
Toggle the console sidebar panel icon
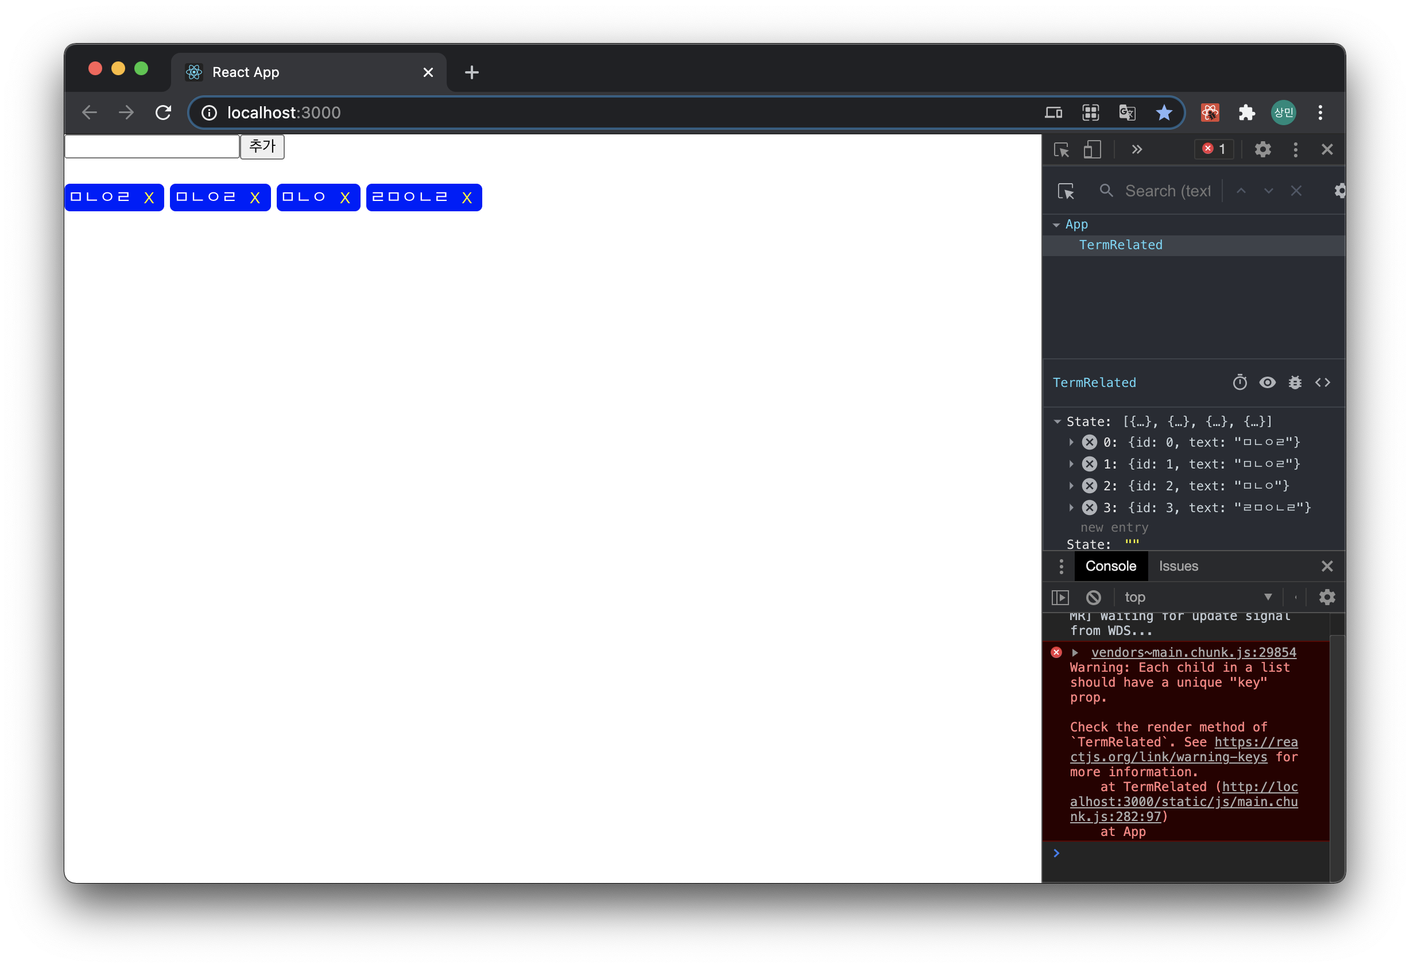(1060, 597)
